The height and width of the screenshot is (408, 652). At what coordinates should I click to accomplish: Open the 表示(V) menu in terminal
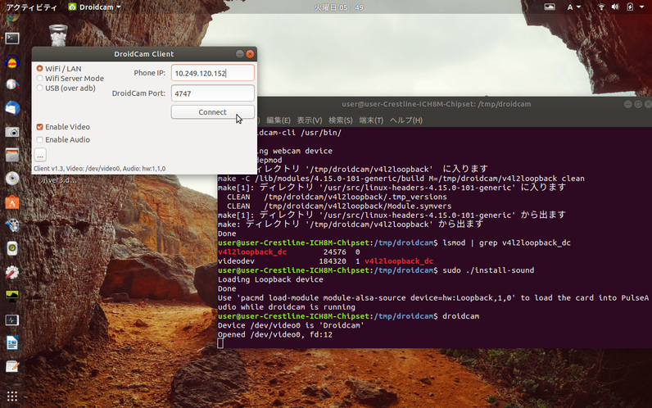tap(310, 120)
